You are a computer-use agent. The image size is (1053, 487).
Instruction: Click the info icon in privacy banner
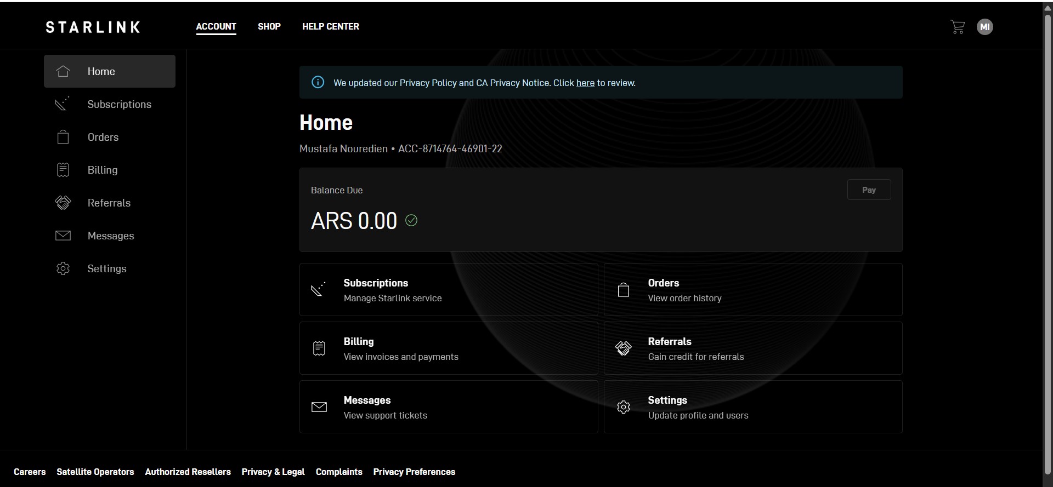click(318, 82)
